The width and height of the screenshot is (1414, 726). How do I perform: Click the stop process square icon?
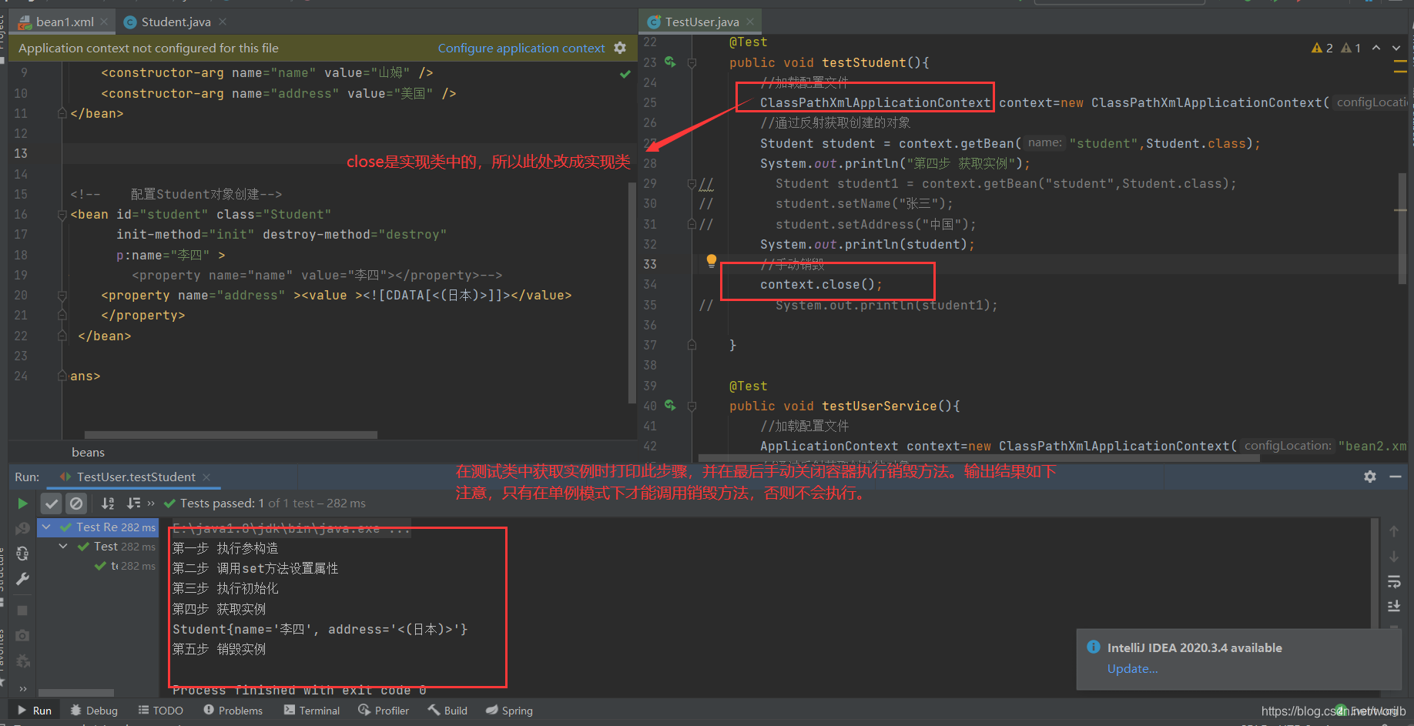(x=22, y=611)
